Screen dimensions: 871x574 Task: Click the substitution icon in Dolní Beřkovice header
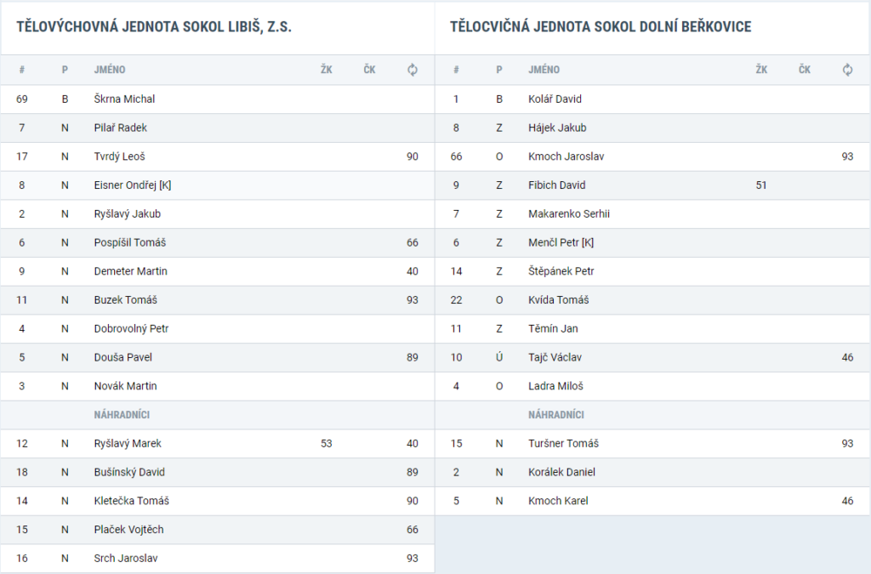(x=847, y=70)
